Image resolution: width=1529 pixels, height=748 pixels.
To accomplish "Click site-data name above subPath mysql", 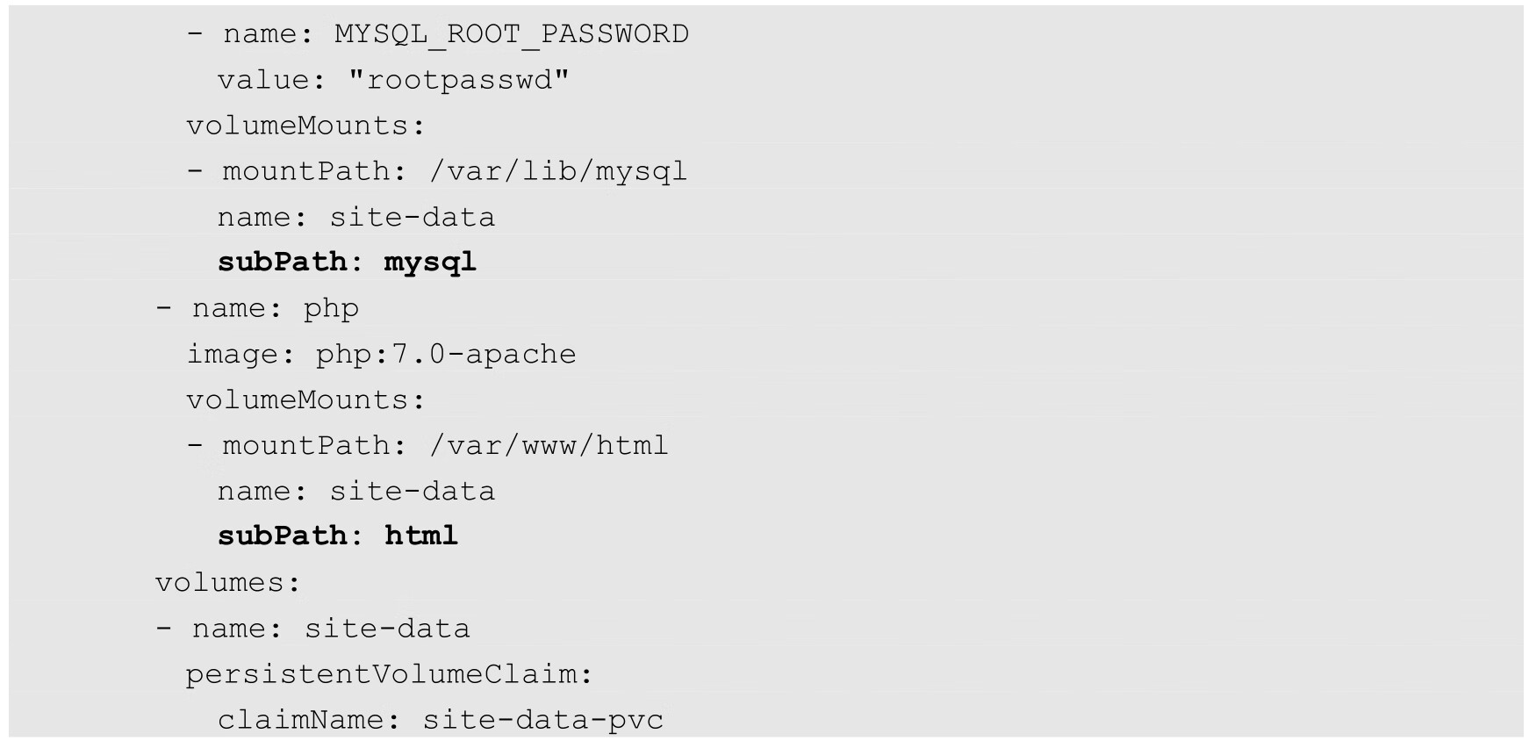I will pos(412,217).
